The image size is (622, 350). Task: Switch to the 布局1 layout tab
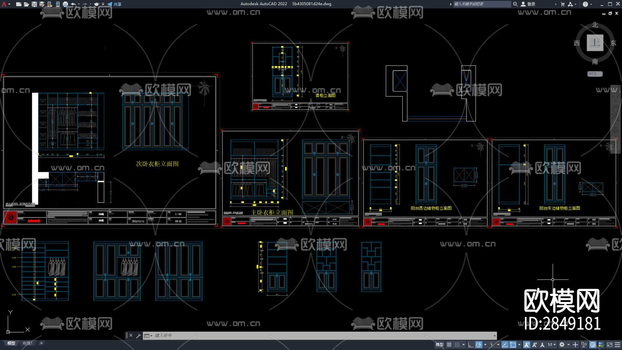(27, 343)
